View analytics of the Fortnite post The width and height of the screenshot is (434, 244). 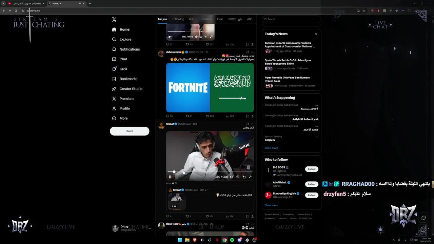point(230,116)
